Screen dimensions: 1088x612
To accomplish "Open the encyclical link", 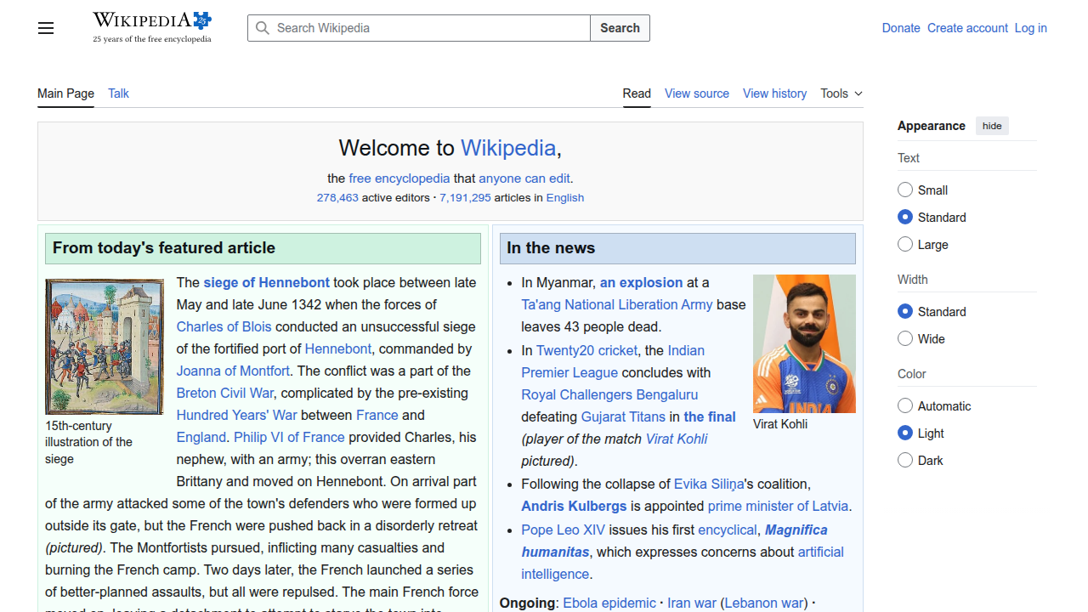I will (x=728, y=530).
